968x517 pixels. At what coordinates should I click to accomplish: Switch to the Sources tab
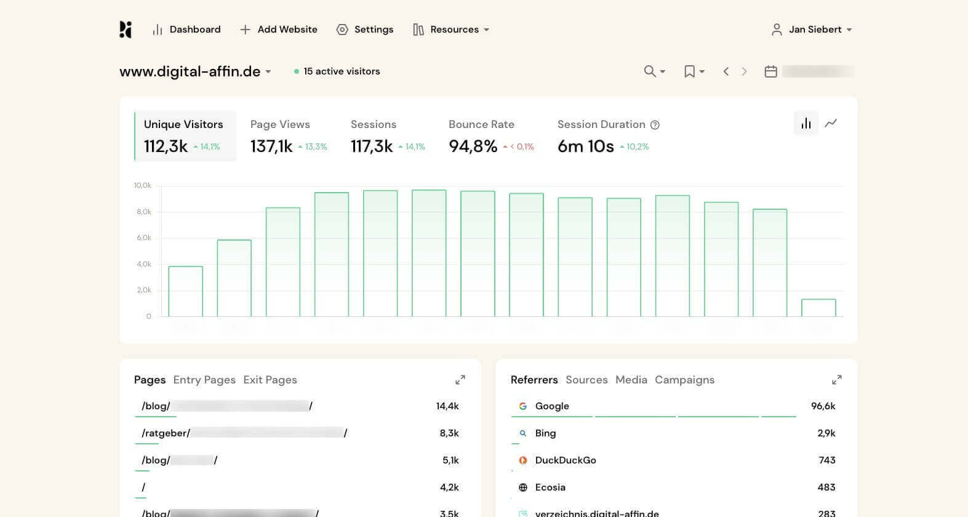click(x=586, y=380)
